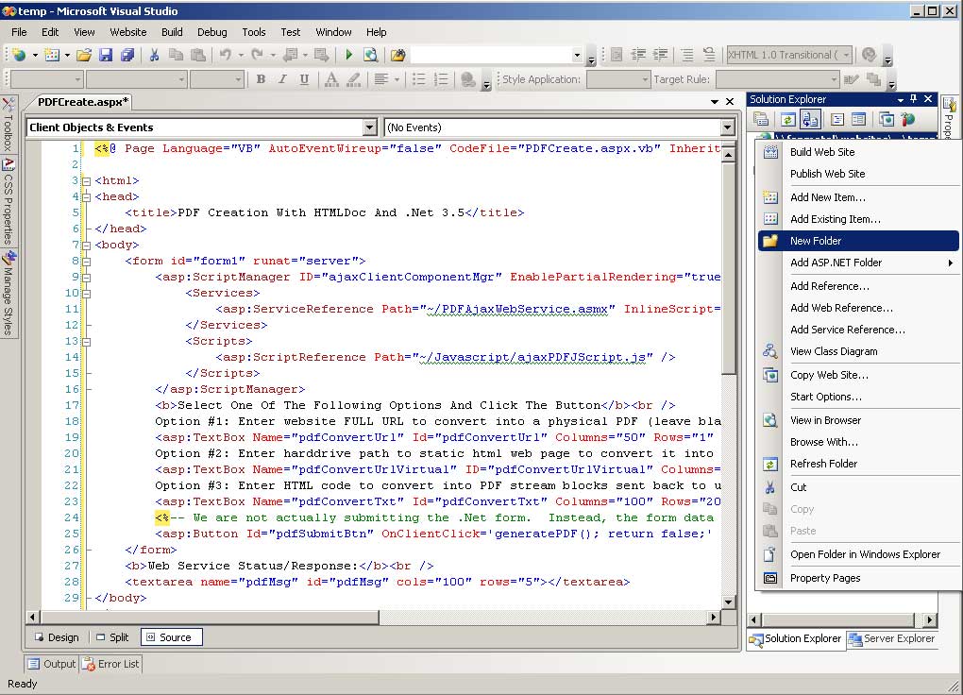Image resolution: width=963 pixels, height=695 pixels.
Task: Click the Redo arrow icon
Action: (258, 56)
